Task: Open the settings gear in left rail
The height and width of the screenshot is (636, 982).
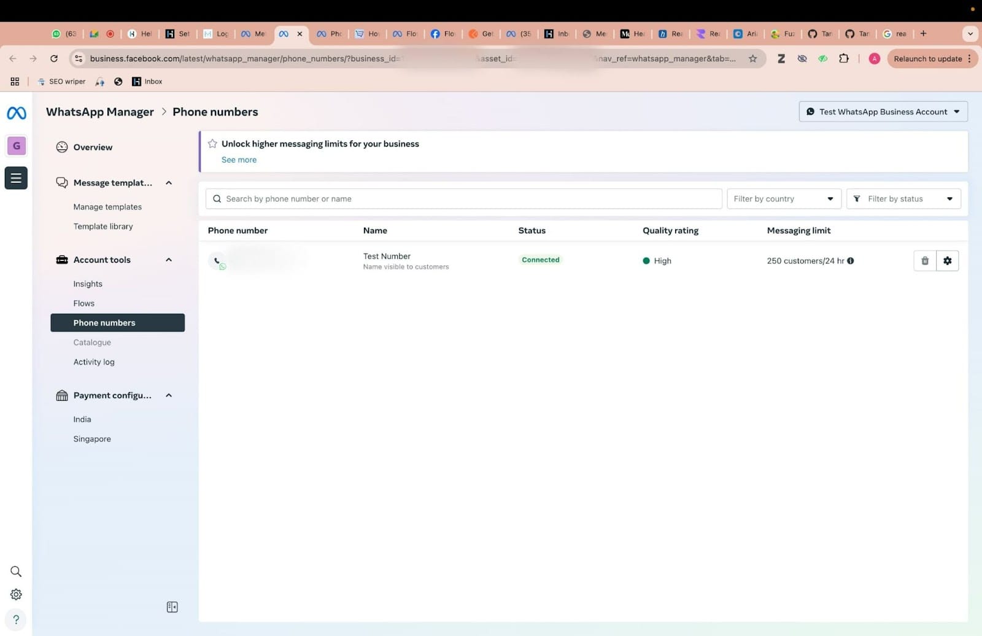Action: [16, 594]
